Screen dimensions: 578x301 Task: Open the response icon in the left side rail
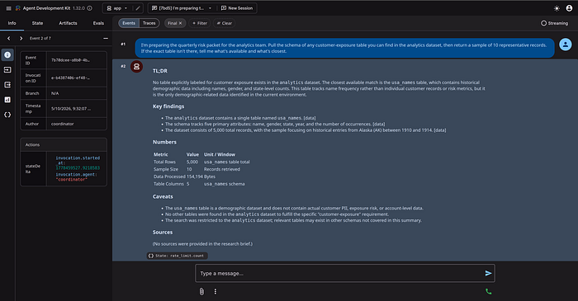click(7, 85)
